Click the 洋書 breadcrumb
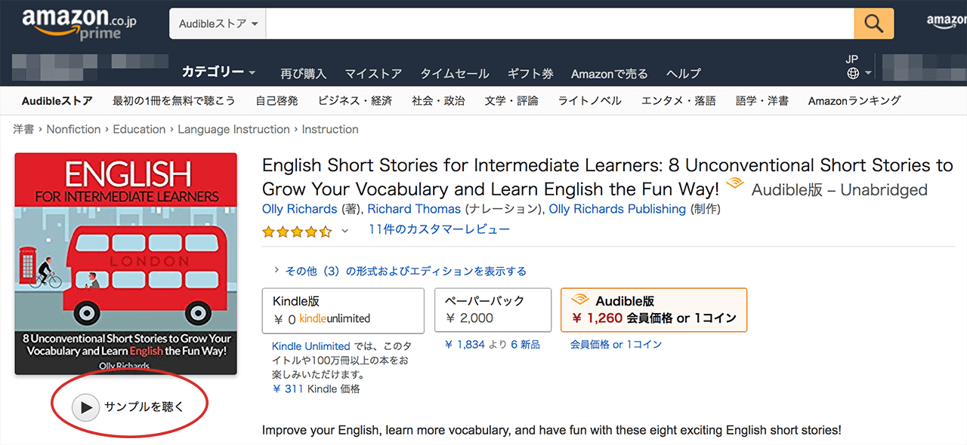 (x=23, y=129)
